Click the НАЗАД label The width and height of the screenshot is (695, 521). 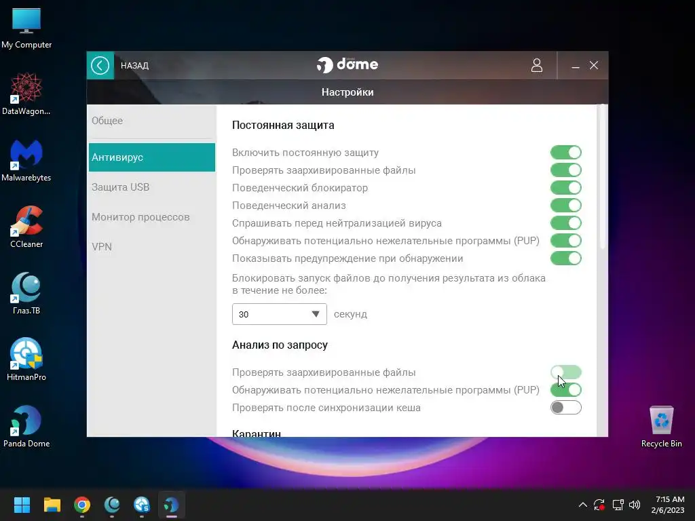tap(134, 66)
